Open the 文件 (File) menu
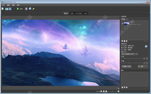151x94 pixels. 3,5
